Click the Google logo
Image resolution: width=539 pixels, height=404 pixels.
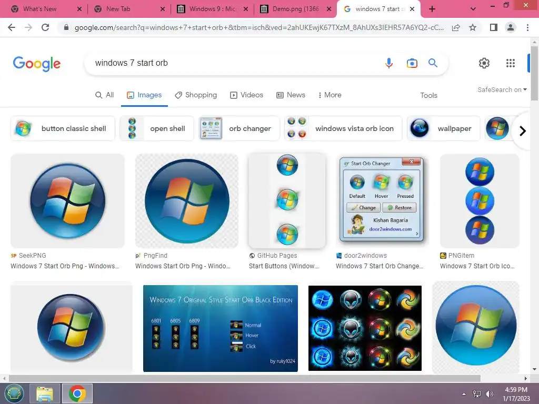coord(37,64)
